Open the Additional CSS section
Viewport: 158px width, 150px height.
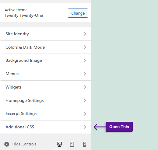[45, 127]
